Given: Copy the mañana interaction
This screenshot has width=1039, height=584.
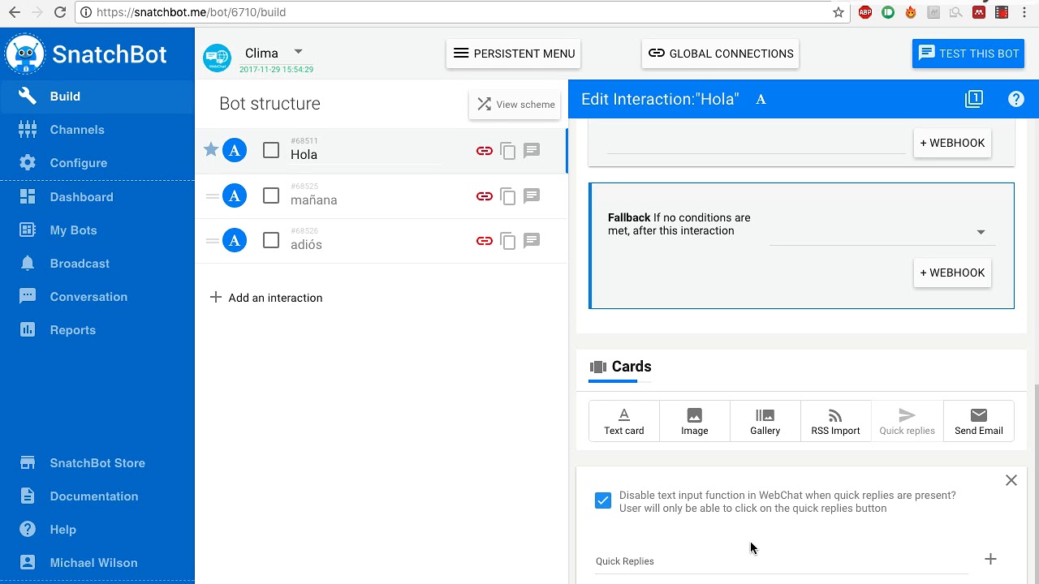Looking at the screenshot, I should (x=508, y=196).
